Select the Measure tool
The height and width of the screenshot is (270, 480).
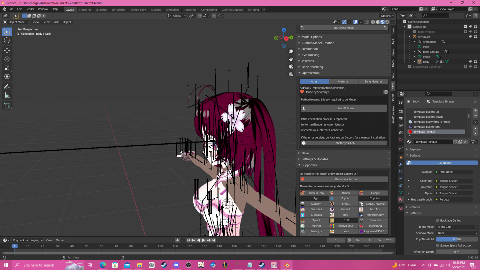7,95
